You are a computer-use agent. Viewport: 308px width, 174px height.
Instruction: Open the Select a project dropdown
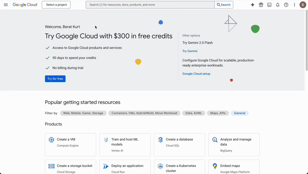coord(56,5)
